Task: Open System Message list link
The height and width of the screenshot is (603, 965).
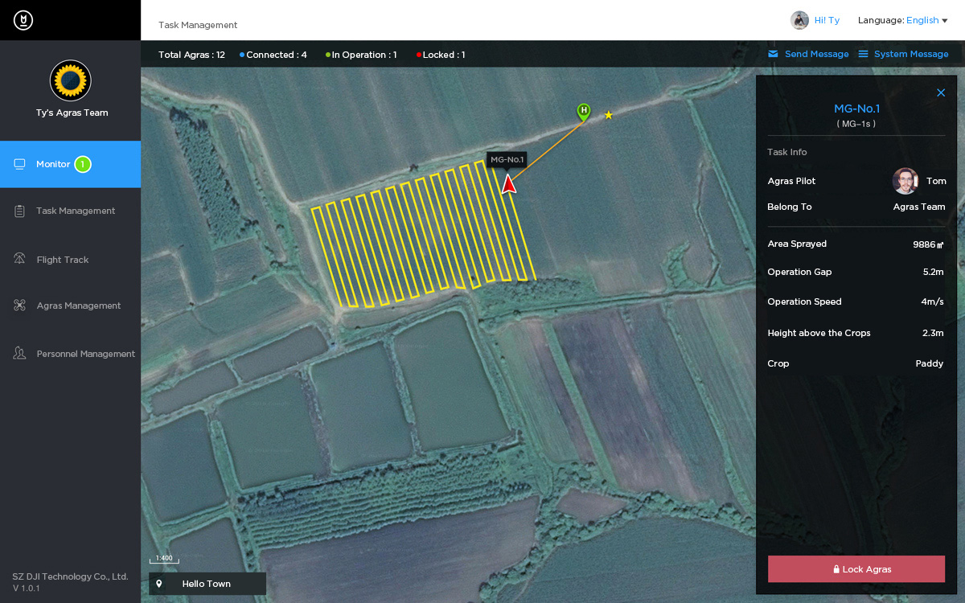Action: pyautogui.click(x=903, y=54)
